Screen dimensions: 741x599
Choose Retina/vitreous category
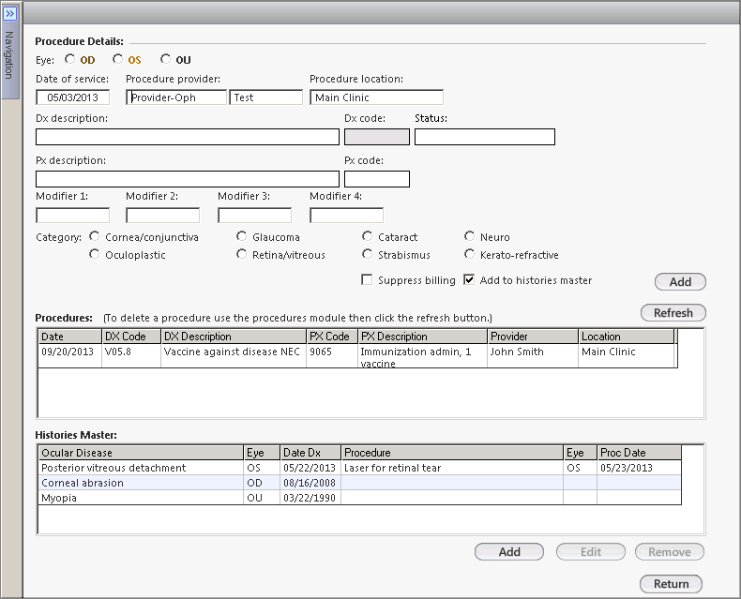coord(241,254)
